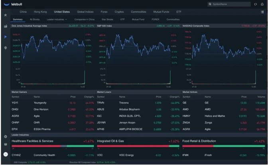Open the markets chart icon in sidebar
This screenshot has height=165, width=268.
coord(6,26)
